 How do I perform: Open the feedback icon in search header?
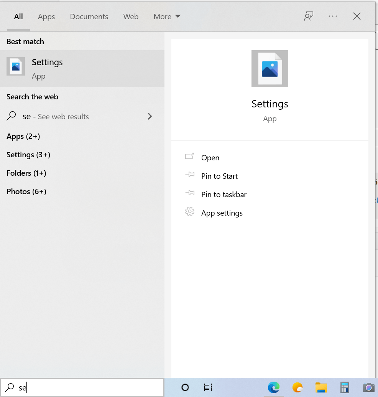point(309,16)
